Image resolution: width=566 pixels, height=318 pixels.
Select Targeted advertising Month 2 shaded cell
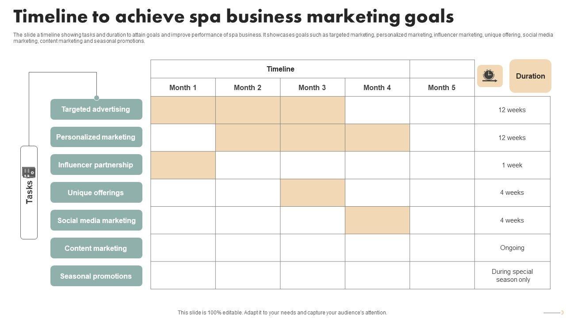pos(248,110)
